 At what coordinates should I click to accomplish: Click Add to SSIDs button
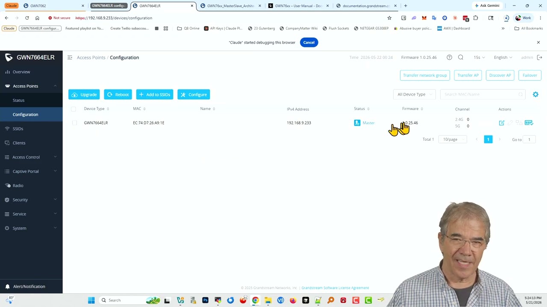pos(155,95)
